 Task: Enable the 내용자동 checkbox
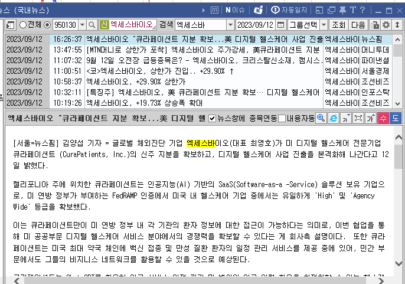click(x=282, y=118)
